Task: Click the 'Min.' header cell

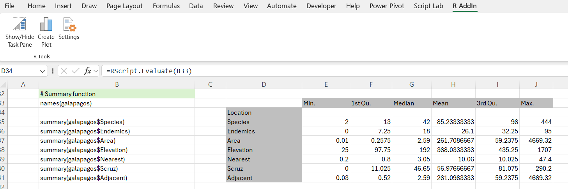Action: [326, 103]
